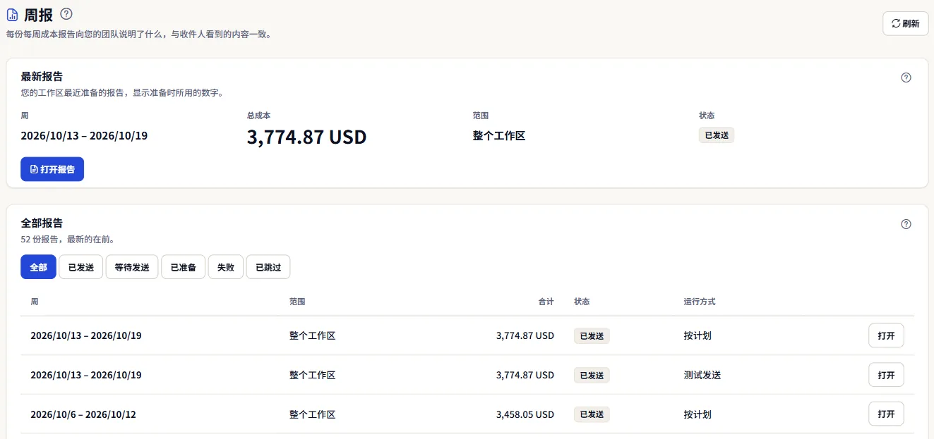Click the 已发送 status badge in 最新报告
This screenshot has height=439, width=934.
717,135
